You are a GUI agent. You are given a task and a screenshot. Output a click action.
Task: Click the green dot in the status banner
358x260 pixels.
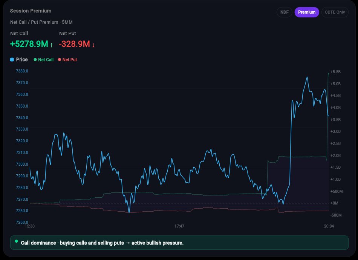coord(17,241)
